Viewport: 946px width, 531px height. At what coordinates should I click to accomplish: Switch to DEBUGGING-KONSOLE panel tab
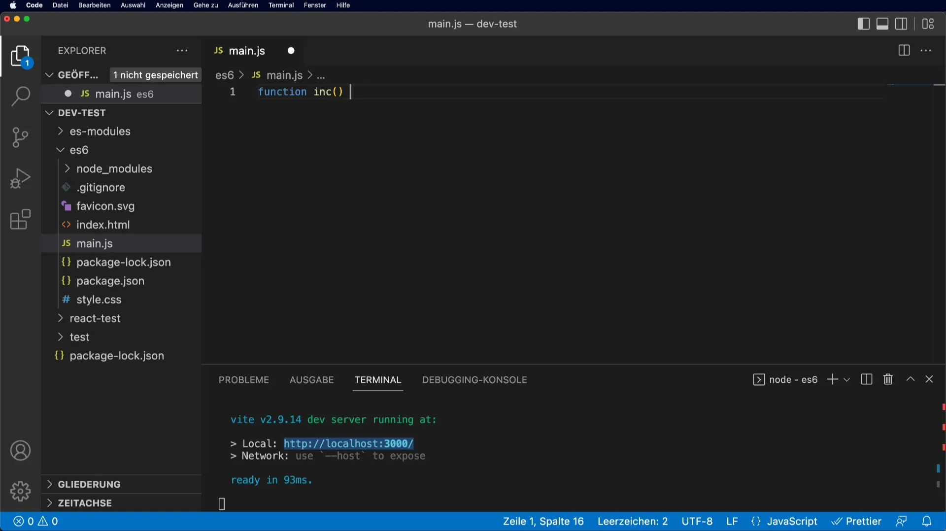(x=474, y=380)
